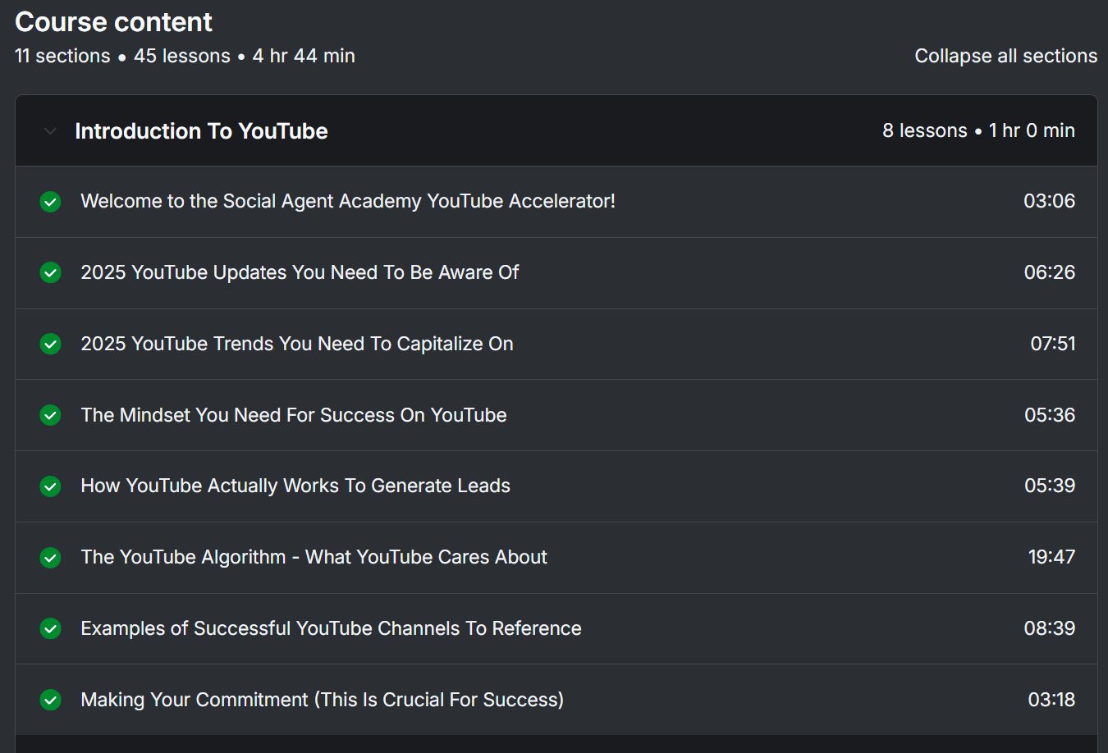1108x753 pixels.
Task: Click the completion check for the Mindset lesson
Action: click(50, 416)
